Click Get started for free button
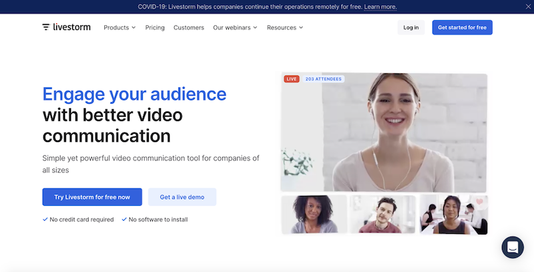 pyautogui.click(x=462, y=27)
